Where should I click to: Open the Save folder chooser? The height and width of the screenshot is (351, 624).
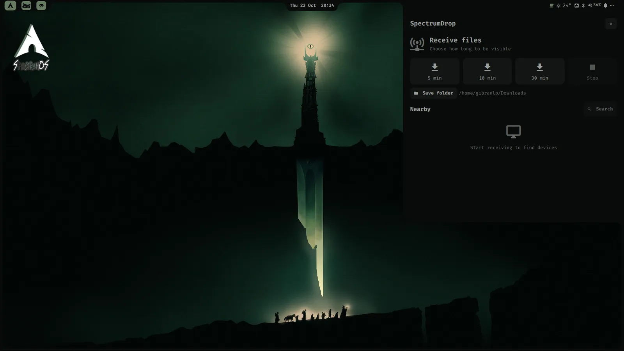[434, 93]
